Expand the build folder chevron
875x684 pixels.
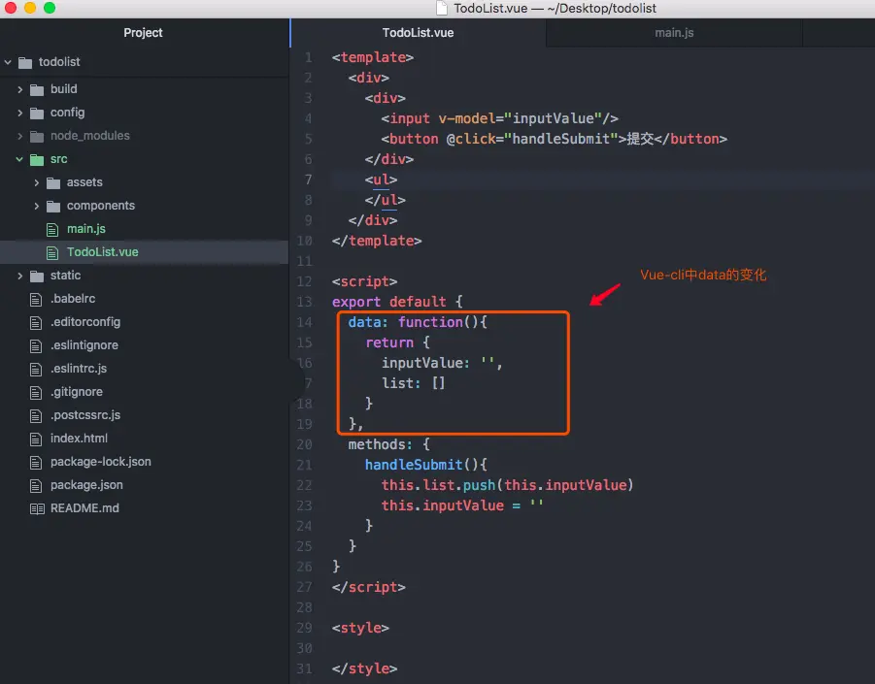[20, 90]
